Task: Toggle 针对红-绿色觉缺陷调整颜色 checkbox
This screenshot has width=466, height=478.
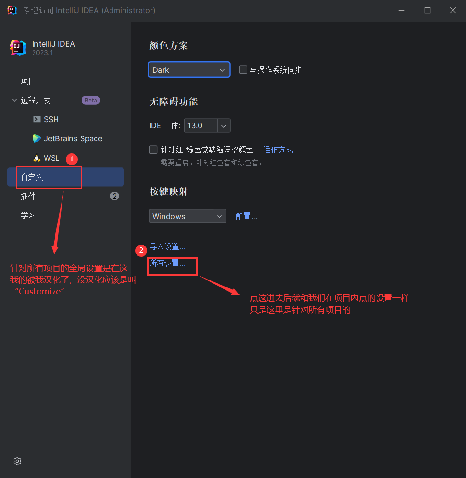Action: tap(153, 150)
